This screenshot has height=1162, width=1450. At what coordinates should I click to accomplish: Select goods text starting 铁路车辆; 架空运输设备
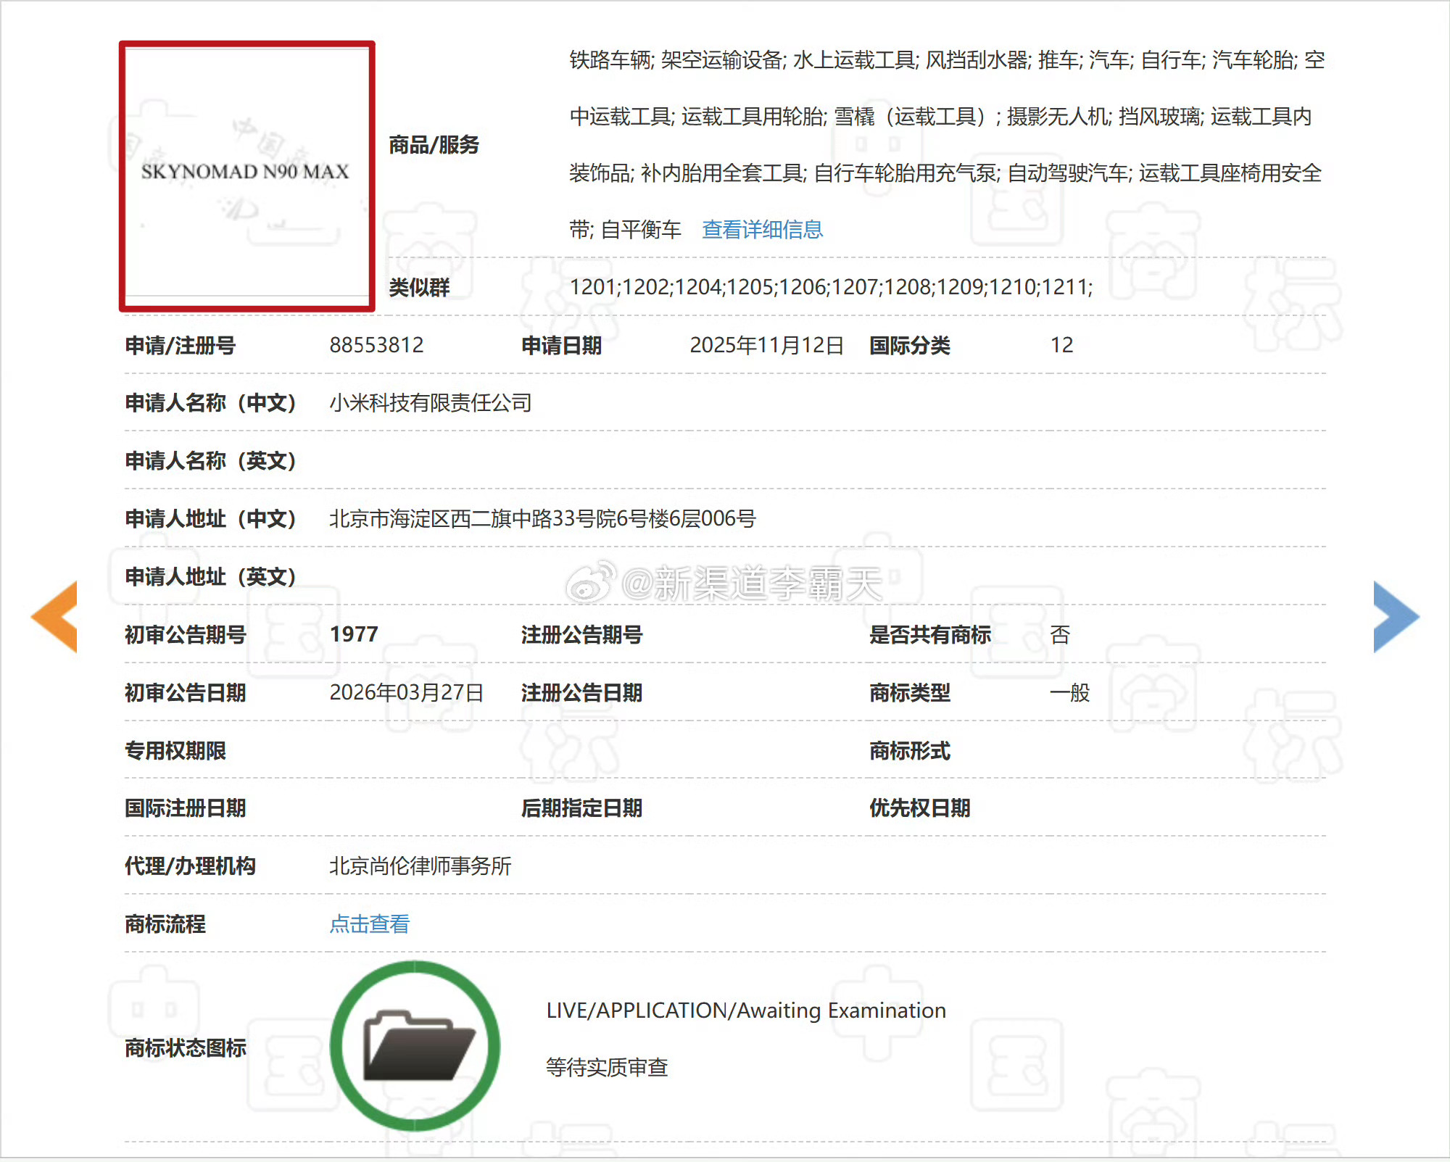point(947,145)
